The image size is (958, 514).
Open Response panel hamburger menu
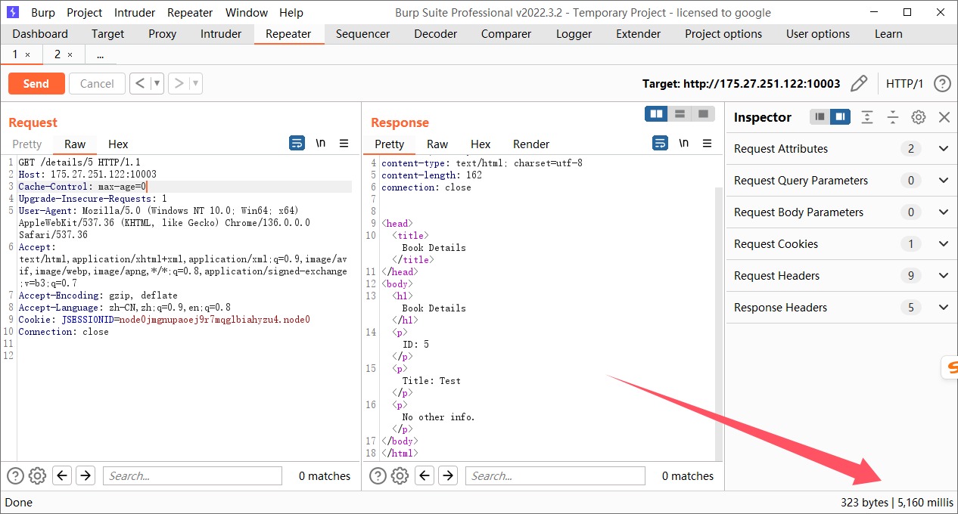707,143
